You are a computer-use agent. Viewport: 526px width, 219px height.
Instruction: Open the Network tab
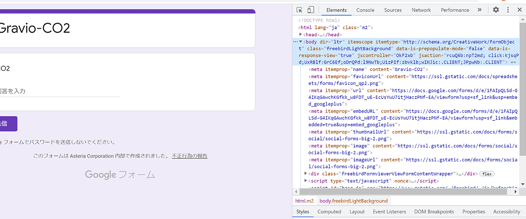click(x=421, y=10)
